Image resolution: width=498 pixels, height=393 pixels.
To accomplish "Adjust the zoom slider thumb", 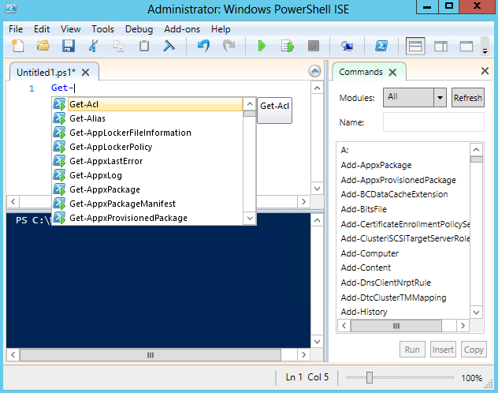I will 370,378.
